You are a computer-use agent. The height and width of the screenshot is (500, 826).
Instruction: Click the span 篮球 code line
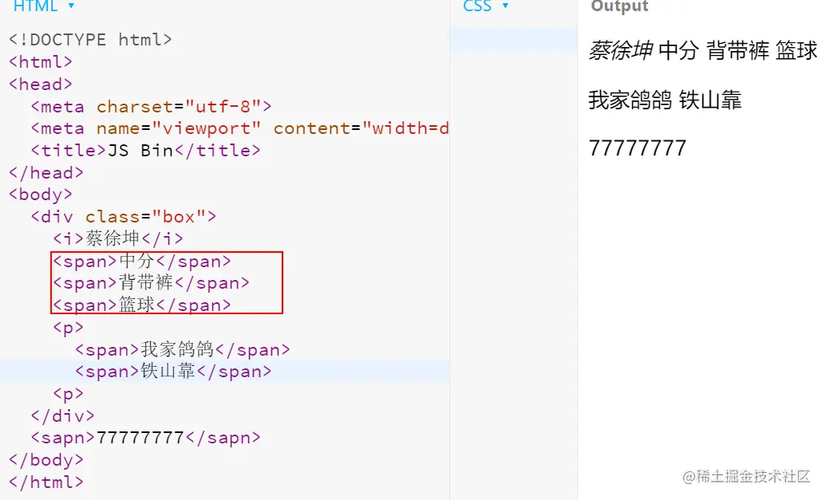point(142,305)
